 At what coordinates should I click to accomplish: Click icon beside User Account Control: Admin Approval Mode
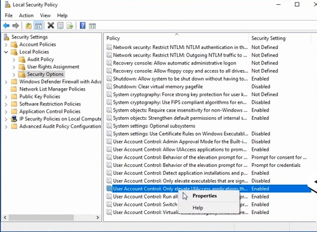[x=109, y=141]
